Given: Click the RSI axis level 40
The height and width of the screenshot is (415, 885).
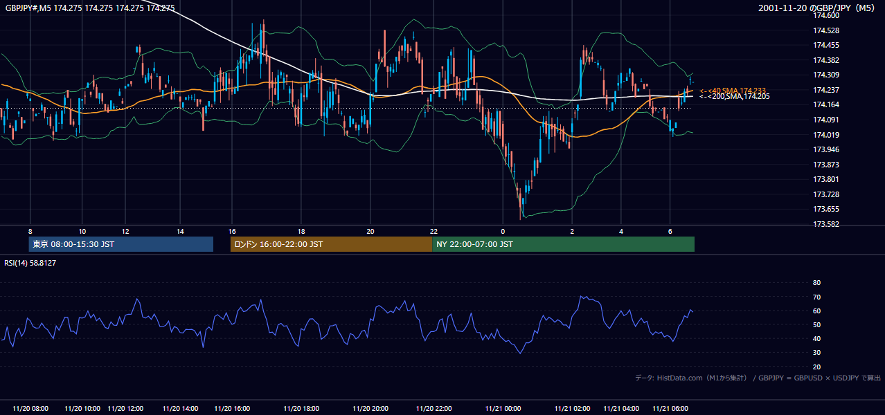Looking at the screenshot, I should [x=816, y=338].
